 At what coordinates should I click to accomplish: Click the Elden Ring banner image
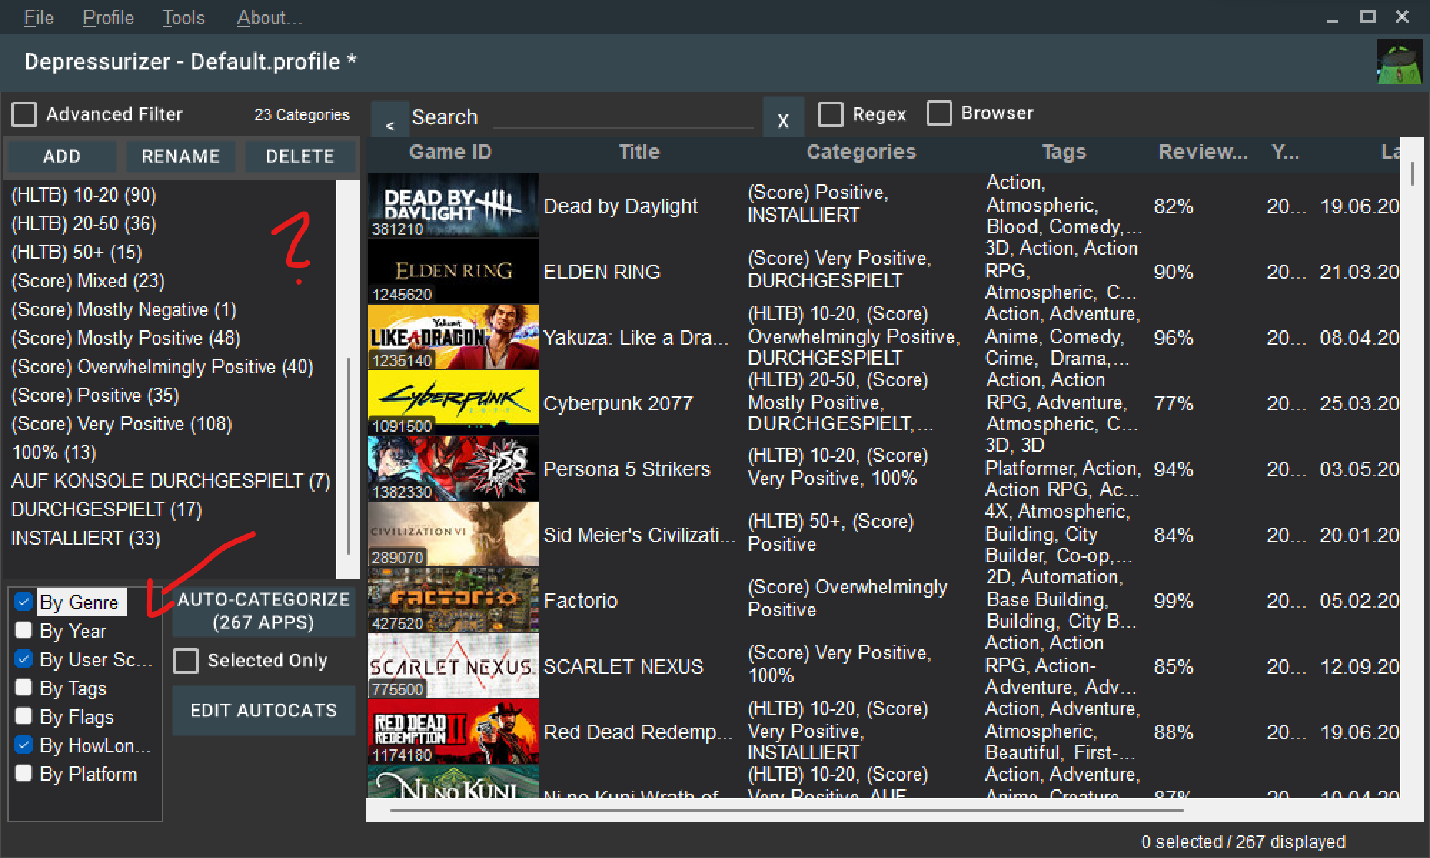click(x=453, y=271)
